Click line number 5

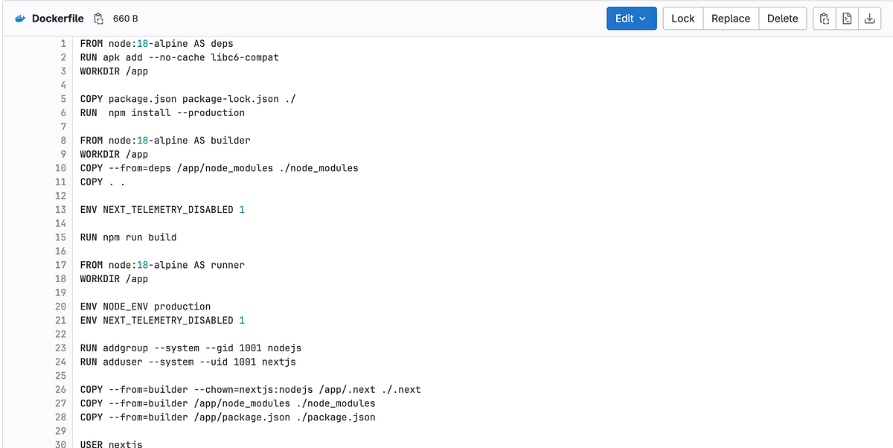point(63,98)
